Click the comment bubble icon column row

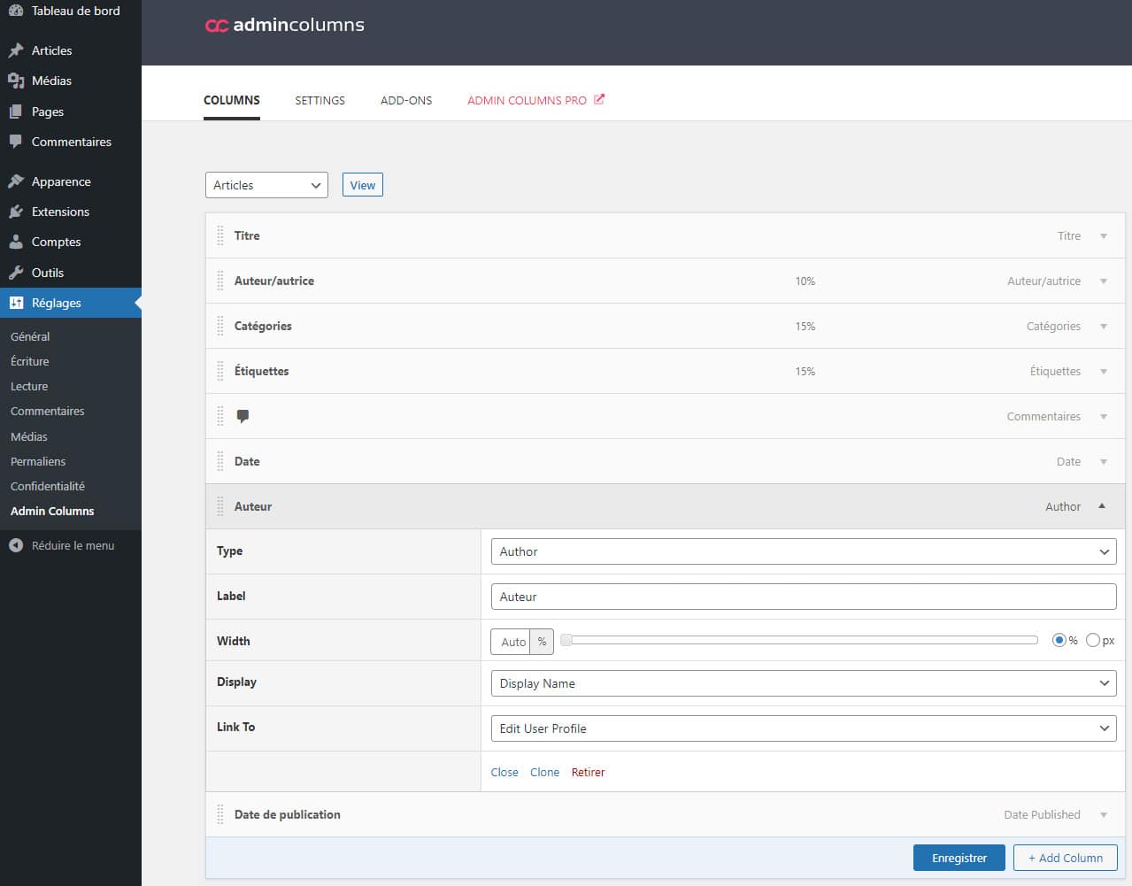click(x=243, y=416)
